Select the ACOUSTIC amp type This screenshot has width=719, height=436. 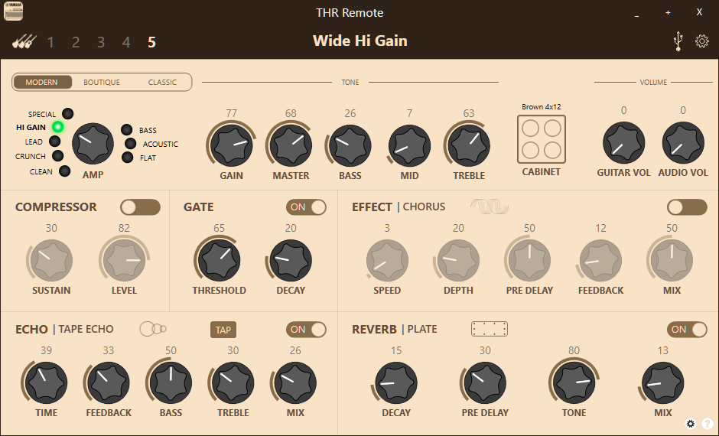(130, 144)
